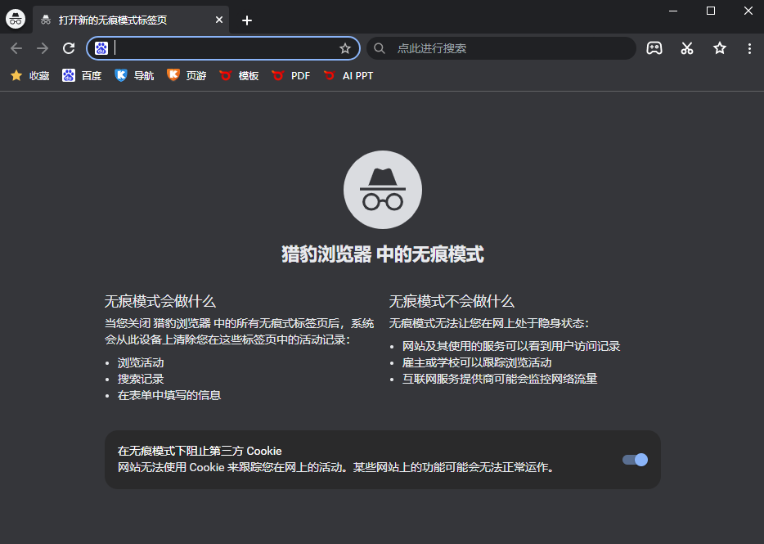Open the 收藏 bookmarks folder

pos(30,75)
